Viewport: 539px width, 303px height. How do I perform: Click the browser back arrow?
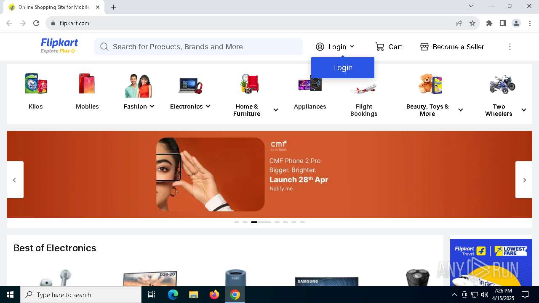[9, 23]
